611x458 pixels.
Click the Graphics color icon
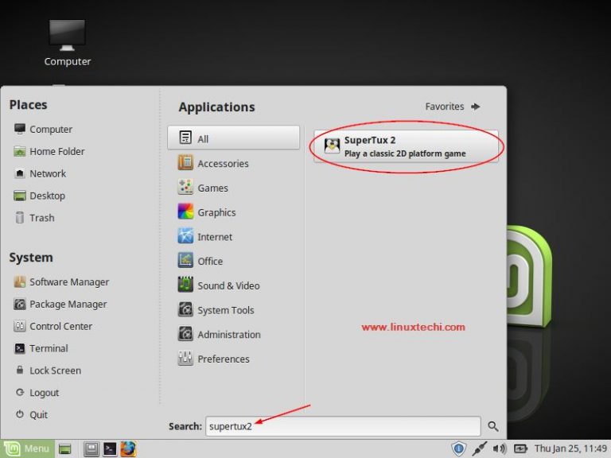pos(185,212)
